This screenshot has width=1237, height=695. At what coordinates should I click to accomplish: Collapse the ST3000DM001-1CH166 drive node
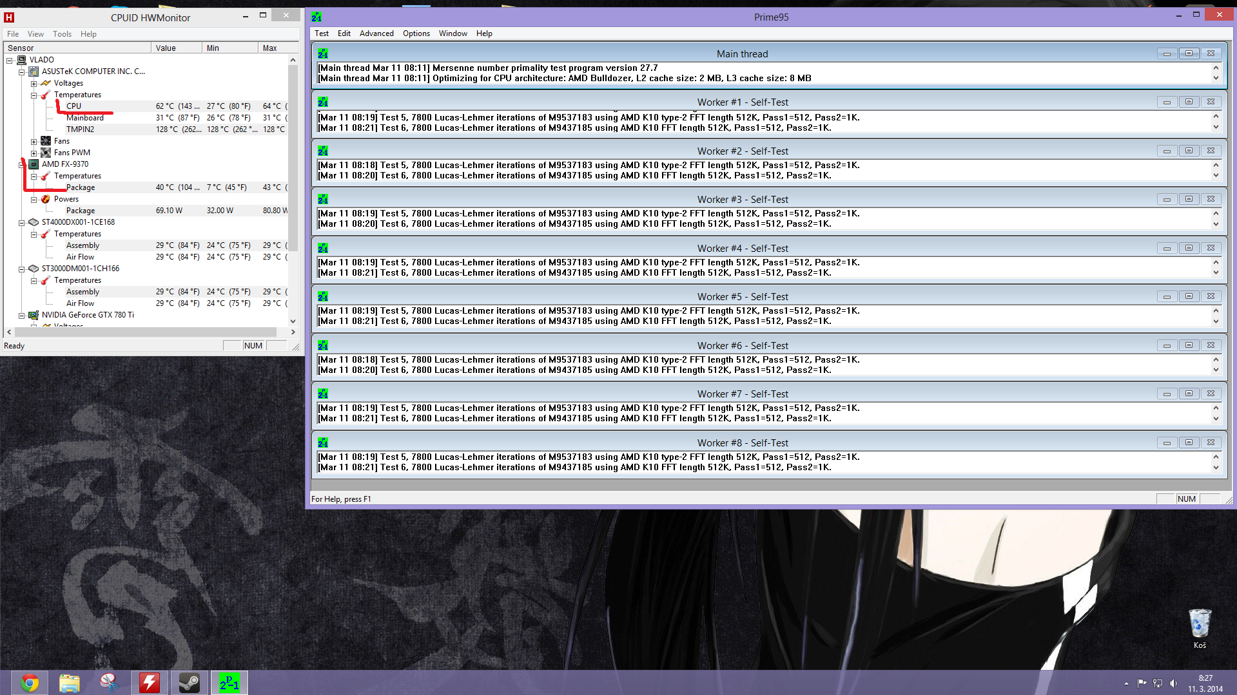21,269
